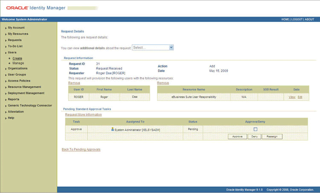Click the Assigned To column header
The width and height of the screenshot is (320, 193).
coord(135,122)
